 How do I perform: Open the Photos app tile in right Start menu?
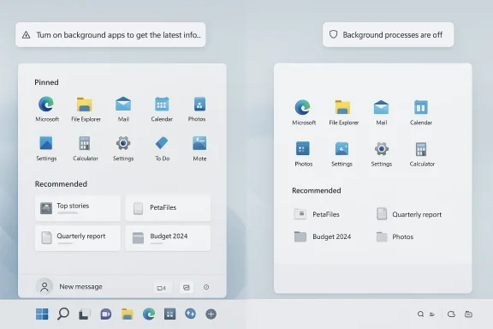303,148
